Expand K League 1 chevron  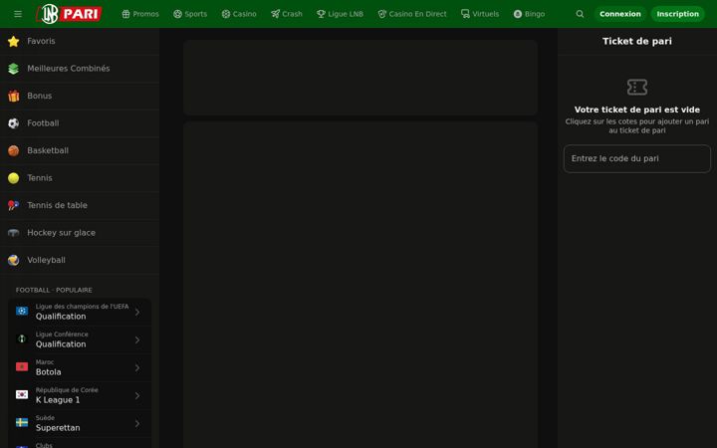tap(137, 395)
